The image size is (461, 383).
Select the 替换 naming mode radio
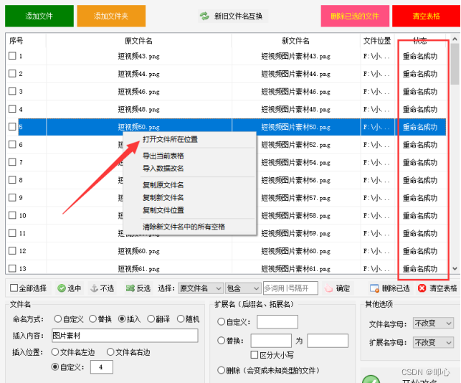coord(92,319)
